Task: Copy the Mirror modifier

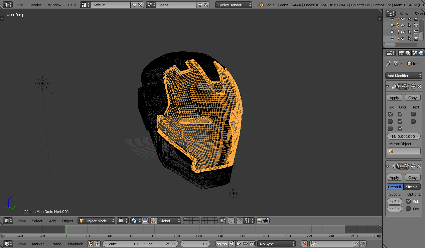Action: click(413, 98)
